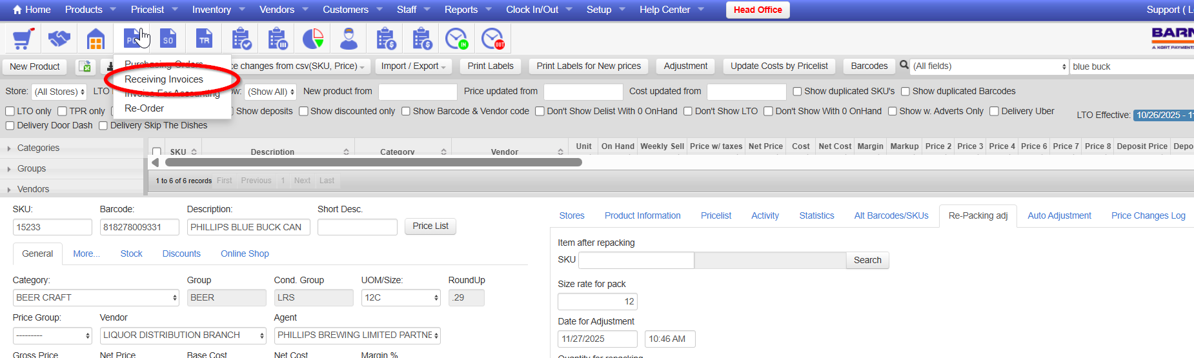Click the Clock IN icon
The height and width of the screenshot is (358, 1194).
click(457, 39)
